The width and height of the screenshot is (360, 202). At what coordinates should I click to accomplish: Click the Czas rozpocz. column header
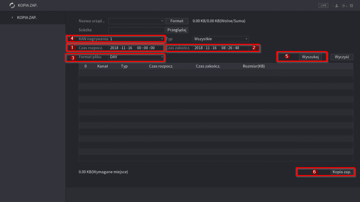161,66
